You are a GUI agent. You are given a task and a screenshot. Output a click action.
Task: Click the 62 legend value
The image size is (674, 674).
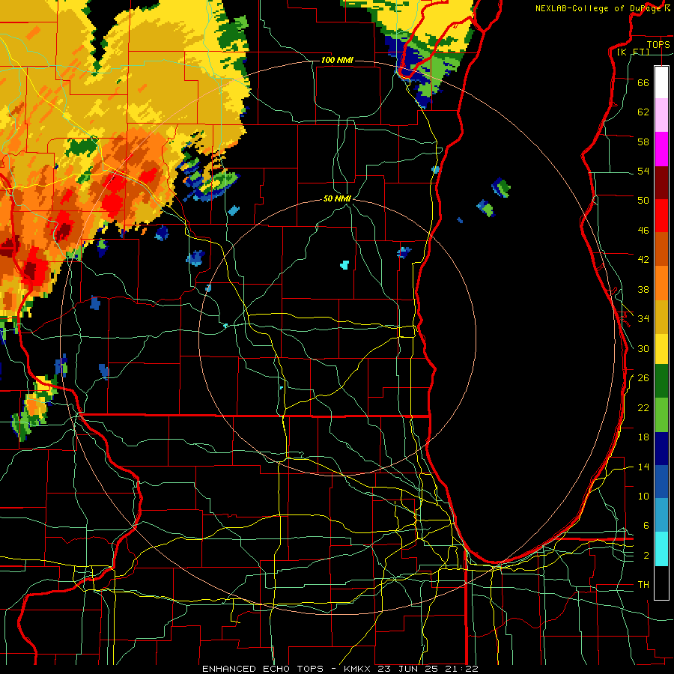click(643, 112)
